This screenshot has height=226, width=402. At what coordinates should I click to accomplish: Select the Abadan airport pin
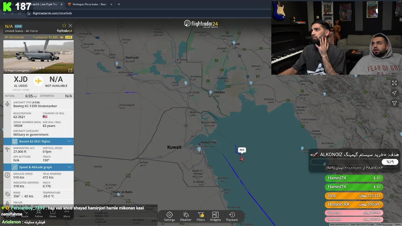210,92
